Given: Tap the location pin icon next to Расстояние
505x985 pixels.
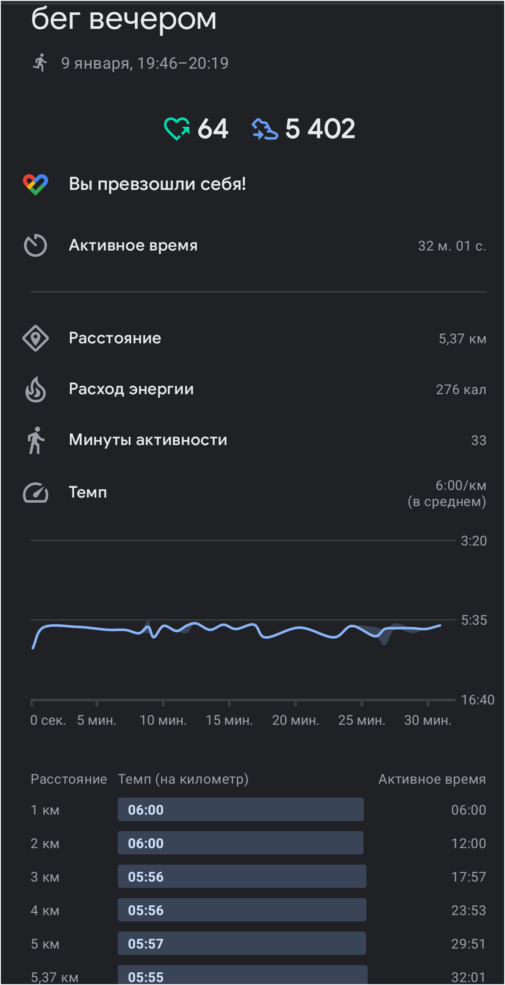Looking at the screenshot, I should pos(36,338).
